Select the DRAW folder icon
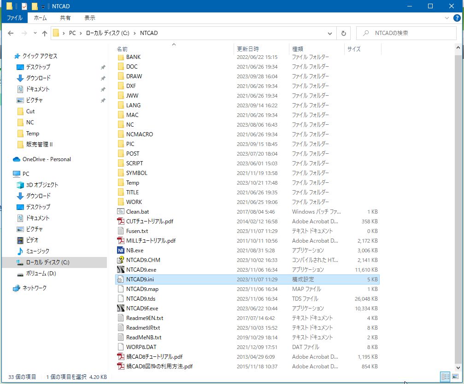The height and width of the screenshot is (384, 464). pos(121,76)
